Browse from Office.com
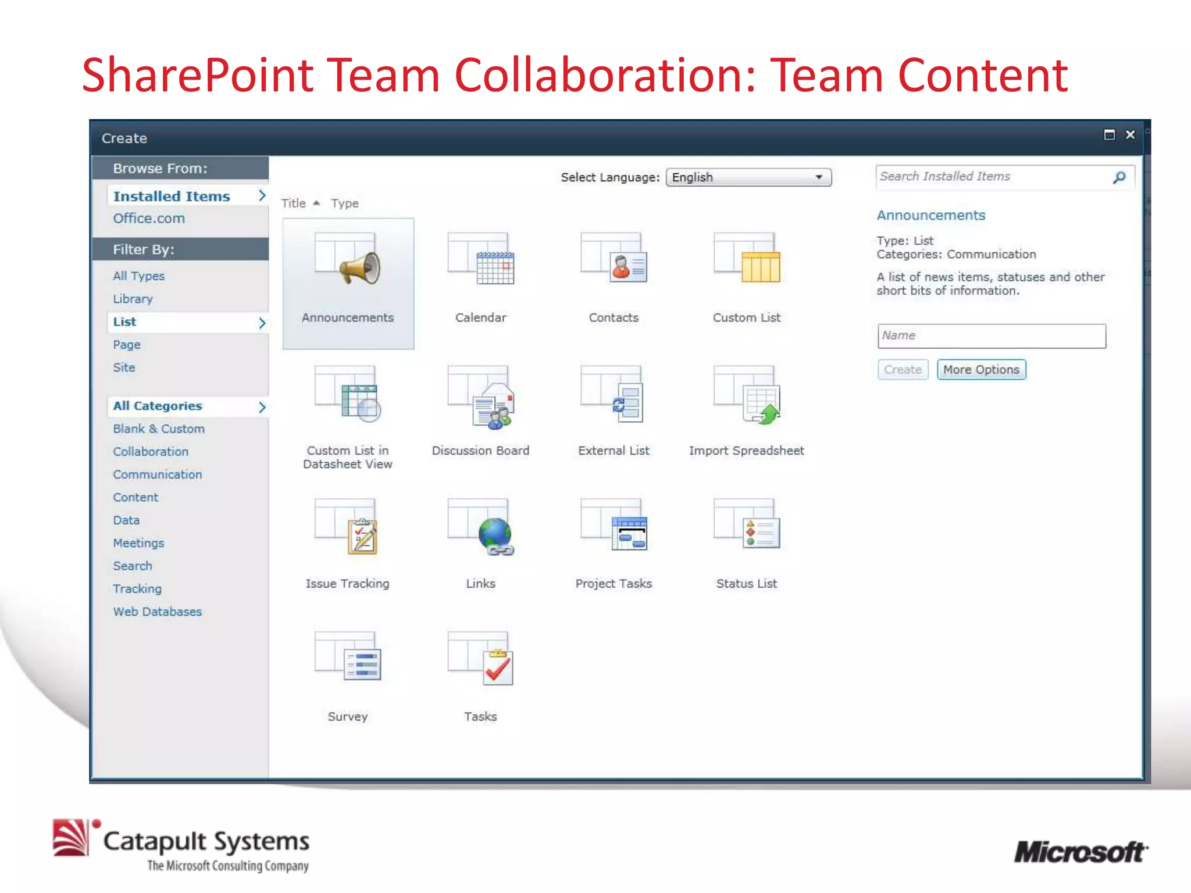 149,219
